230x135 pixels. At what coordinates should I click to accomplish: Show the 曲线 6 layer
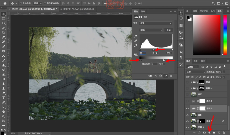pyautogui.click(x=187, y=101)
